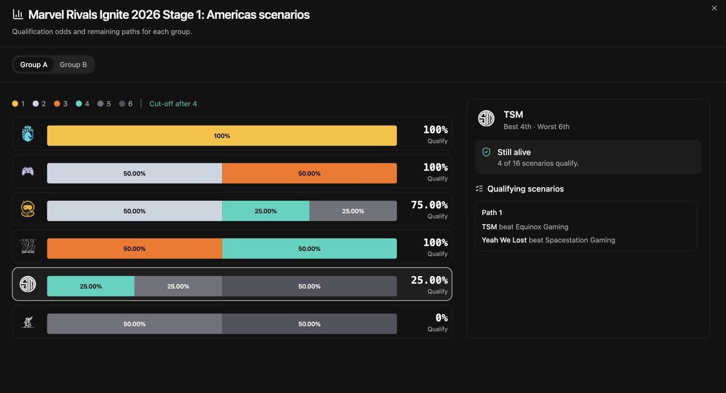Click TSM's teal 25.00% fourth-place segment
This screenshot has height=393, width=726.
[91, 286]
